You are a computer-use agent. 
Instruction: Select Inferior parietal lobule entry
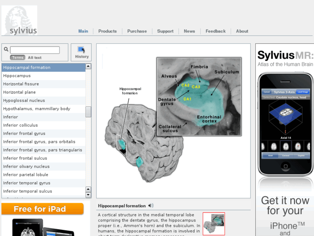point(44,175)
